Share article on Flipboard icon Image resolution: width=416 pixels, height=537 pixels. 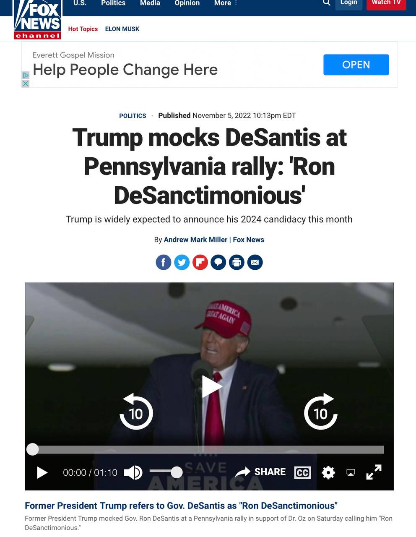200,263
